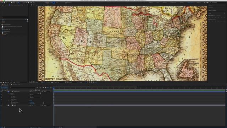Click the frame blending icon in timeline header
Image resolution: width=227 pixels, height=128 pixels.
(x=46, y=87)
